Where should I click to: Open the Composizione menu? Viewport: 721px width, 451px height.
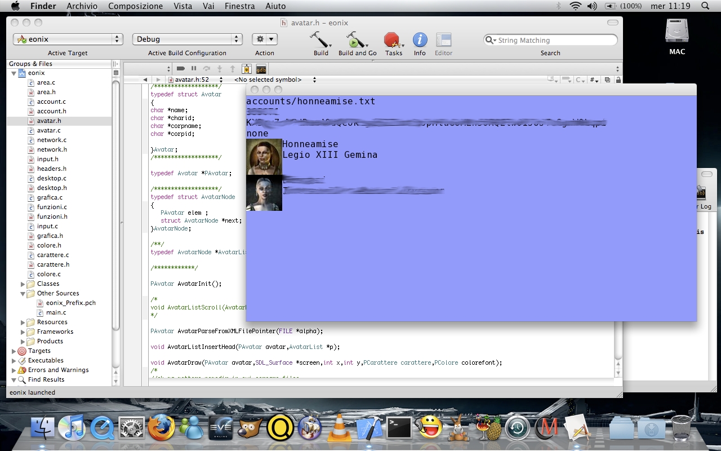136,6
